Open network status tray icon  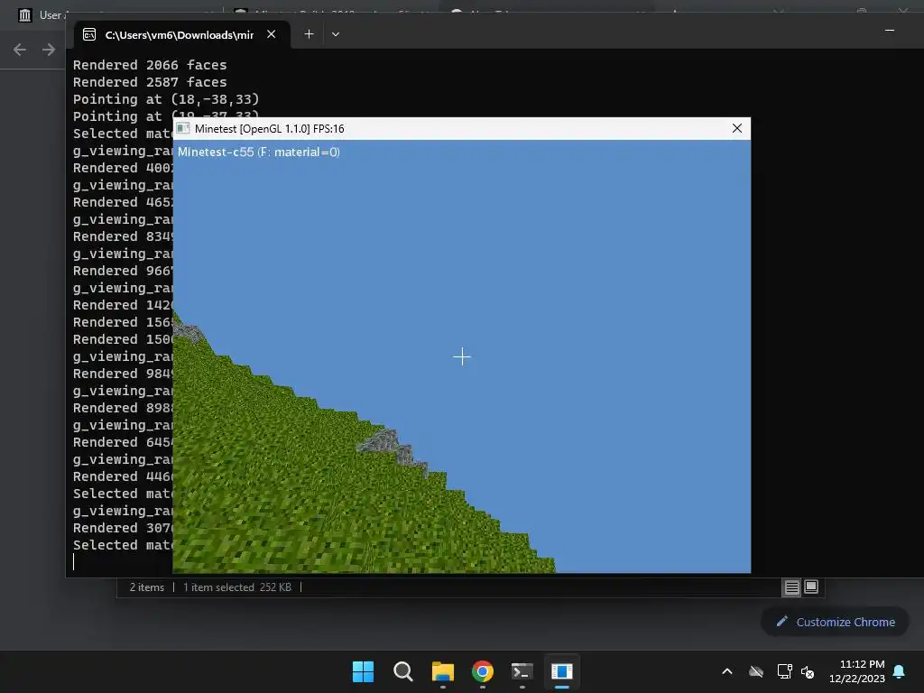pos(784,671)
